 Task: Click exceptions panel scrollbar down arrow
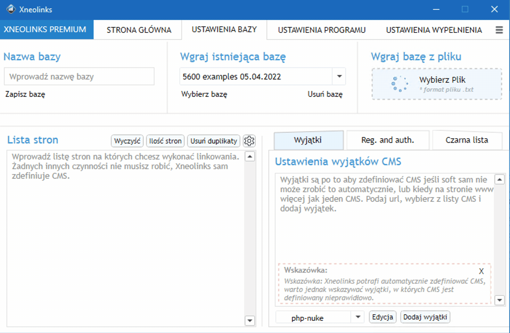coord(500,300)
